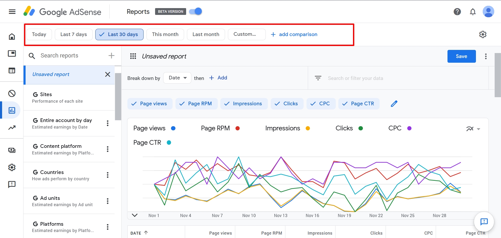Save the unsaved report
Image resolution: width=501 pixels, height=238 pixels.
[462, 56]
